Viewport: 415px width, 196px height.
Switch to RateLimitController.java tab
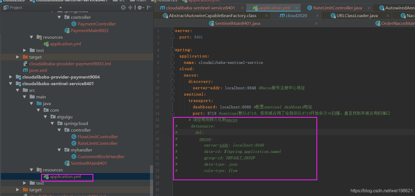tap(337, 8)
